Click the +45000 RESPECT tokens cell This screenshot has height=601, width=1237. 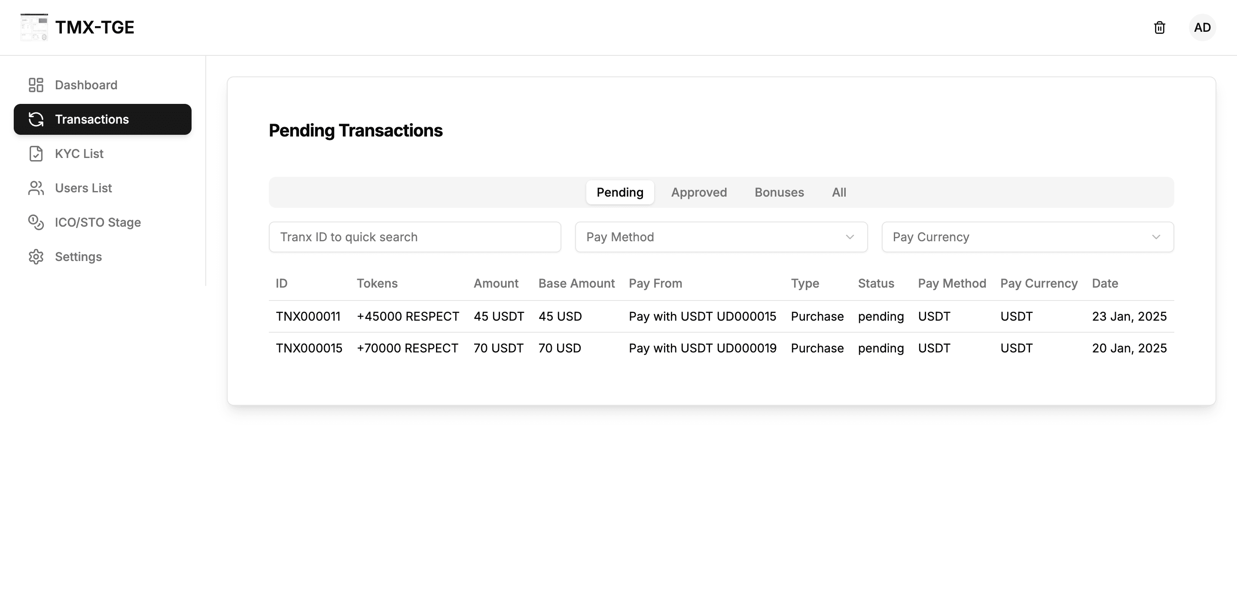tap(408, 317)
